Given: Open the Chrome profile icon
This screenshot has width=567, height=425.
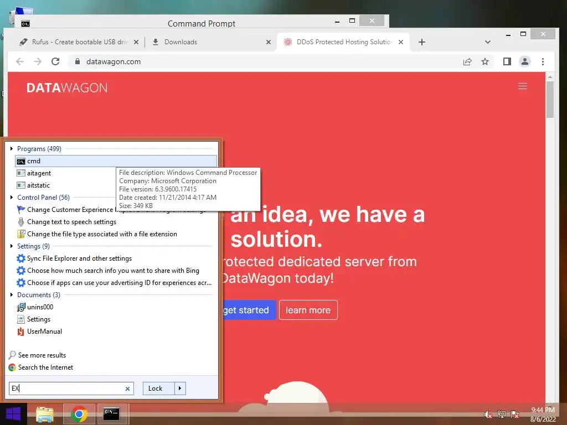Looking at the screenshot, I should (525, 62).
